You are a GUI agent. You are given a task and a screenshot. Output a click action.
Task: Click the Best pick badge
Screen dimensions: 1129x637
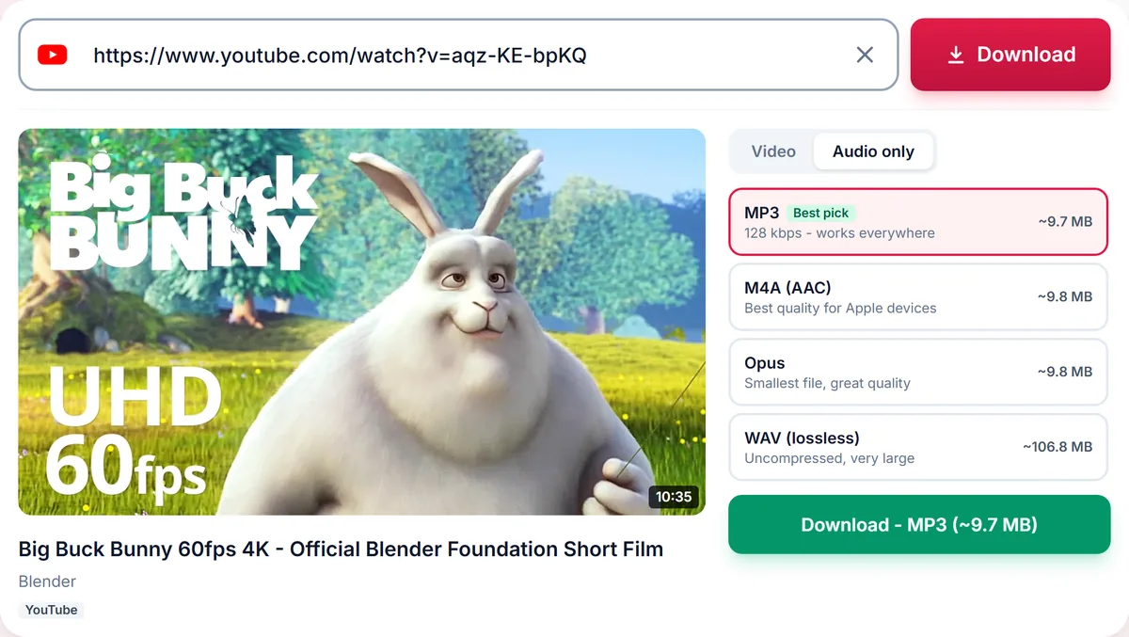(x=820, y=213)
